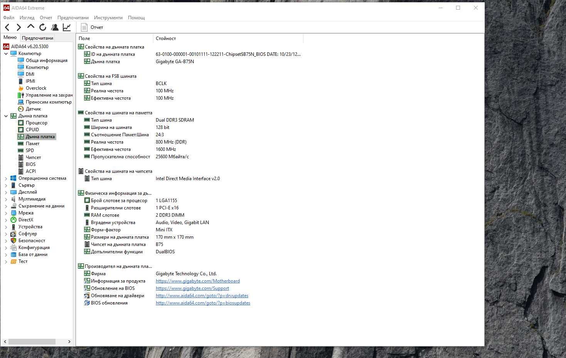Click sidebar horizontal scrollbar right arrow
The height and width of the screenshot is (358, 566).
pyautogui.click(x=69, y=341)
